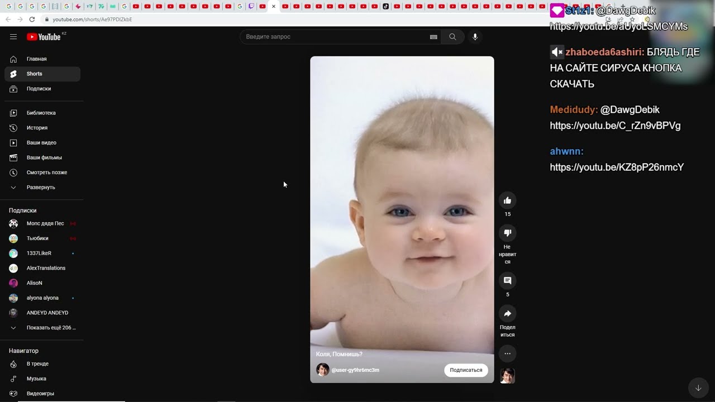Click the search magnifier button
The width and height of the screenshot is (715, 402).
click(452, 37)
